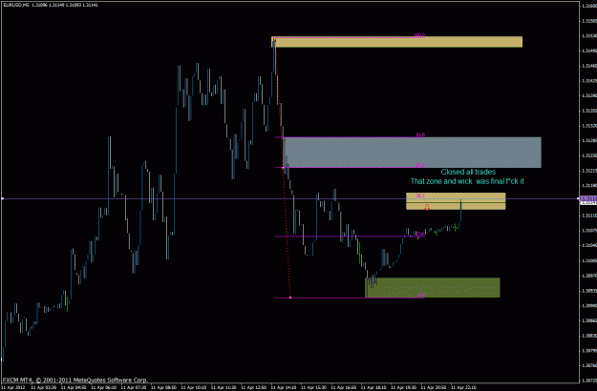Click the 11 Apr 22:10 time label
The image size is (597, 391).
click(463, 387)
